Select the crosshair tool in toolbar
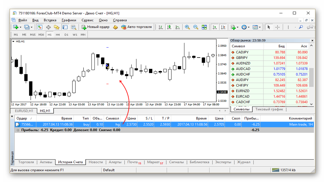Screen dimensions: 325x182 click(x=278, y=27)
